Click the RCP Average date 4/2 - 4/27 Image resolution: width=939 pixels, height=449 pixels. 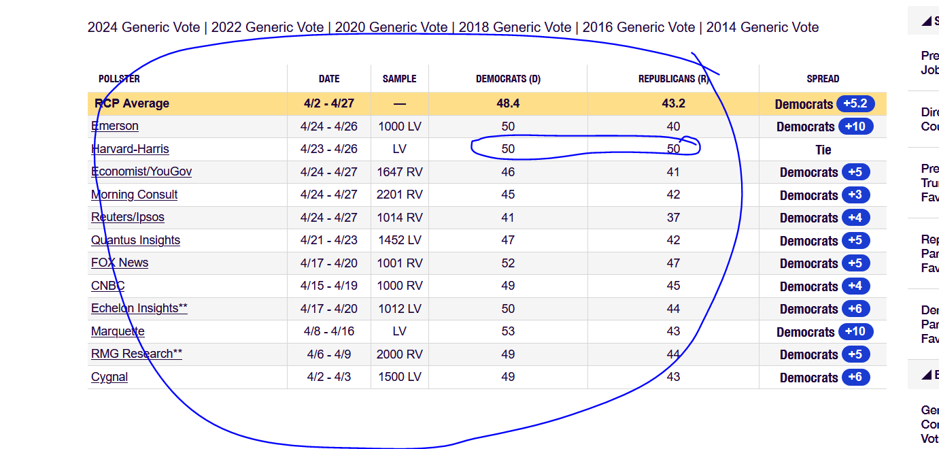329,103
